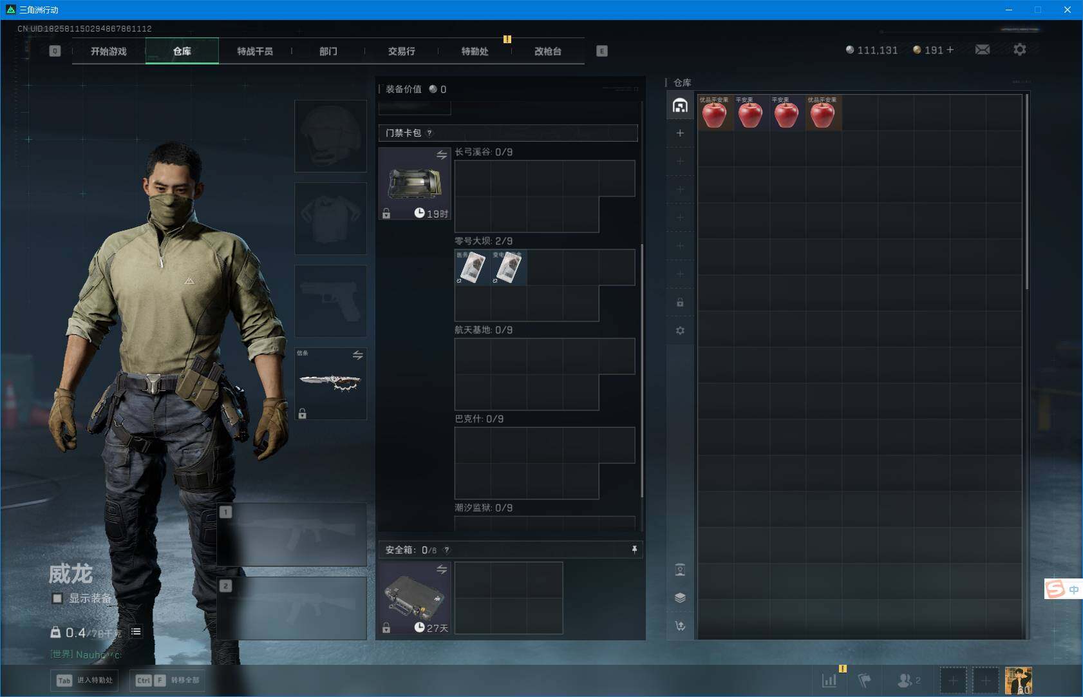Select the safe box case item
Image resolution: width=1083 pixels, height=697 pixels.
coord(415,598)
